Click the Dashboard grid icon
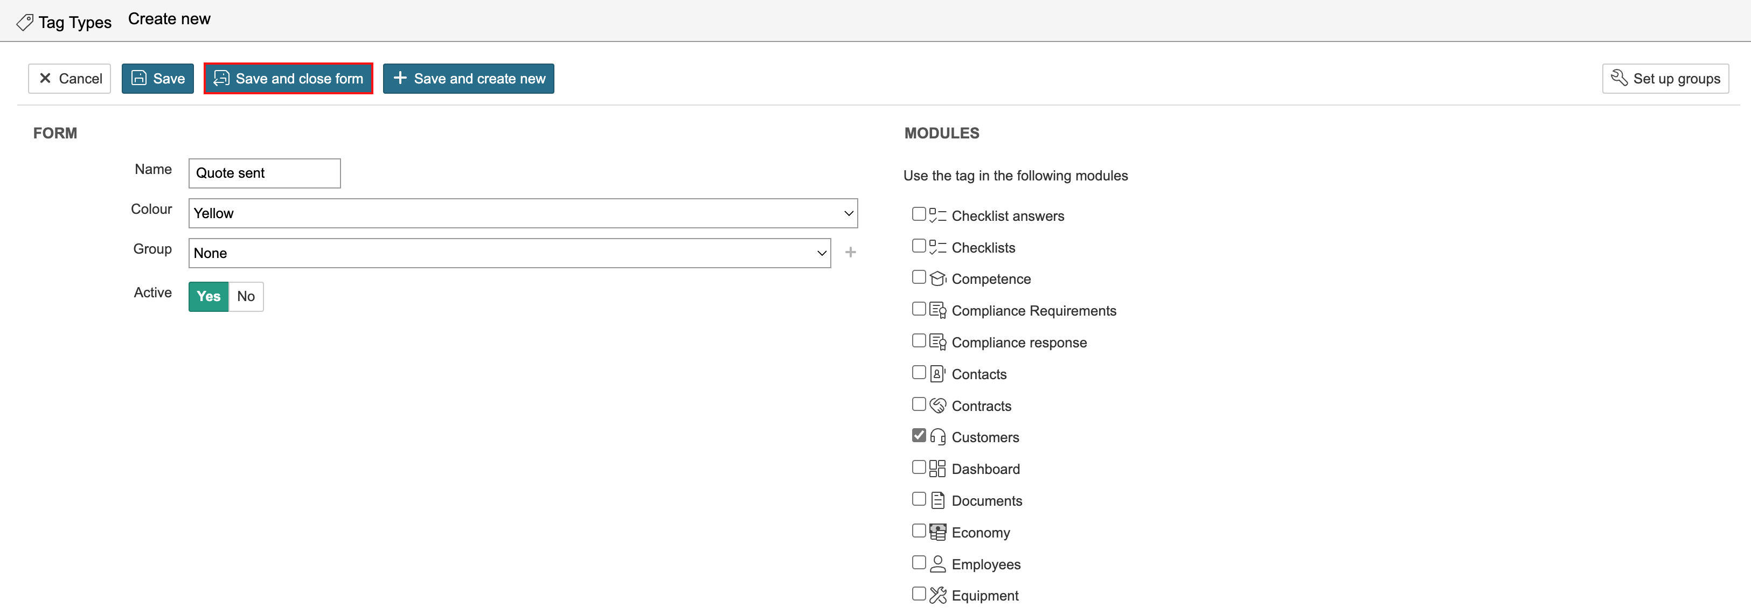 (937, 469)
